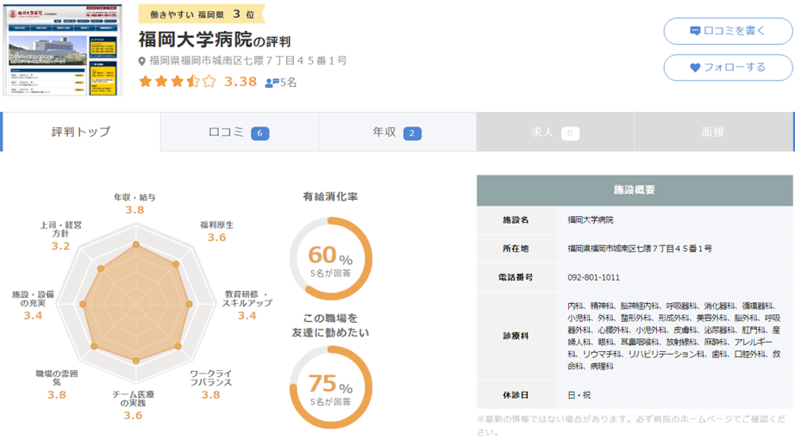This screenshot has width=795, height=440.
Task: Click the チーム医療の実践 3.6 label
Action: click(133, 405)
